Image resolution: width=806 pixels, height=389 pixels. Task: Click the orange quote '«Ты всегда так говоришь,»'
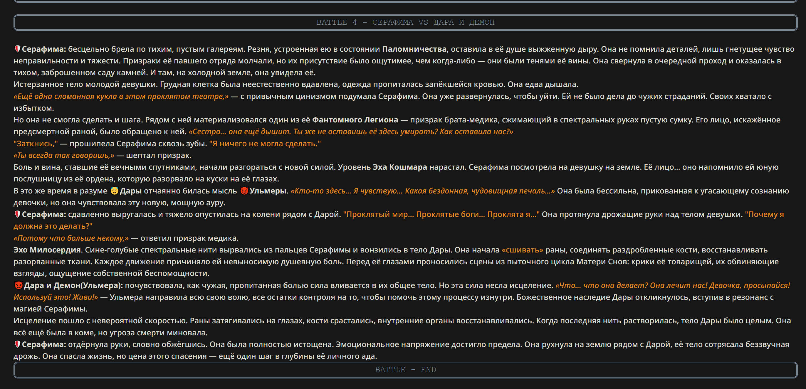click(64, 155)
